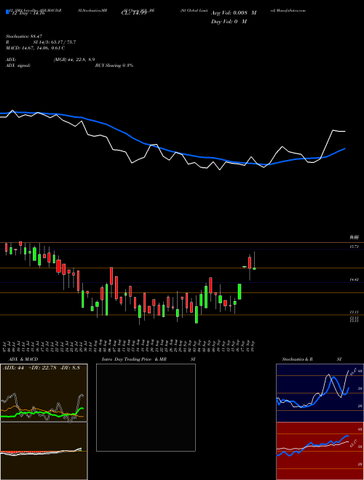Click the 'SI 14/3: 65.17 / 73.7' value
Image resolution: width=364 pixels, height=480 pixels.
coord(55,42)
